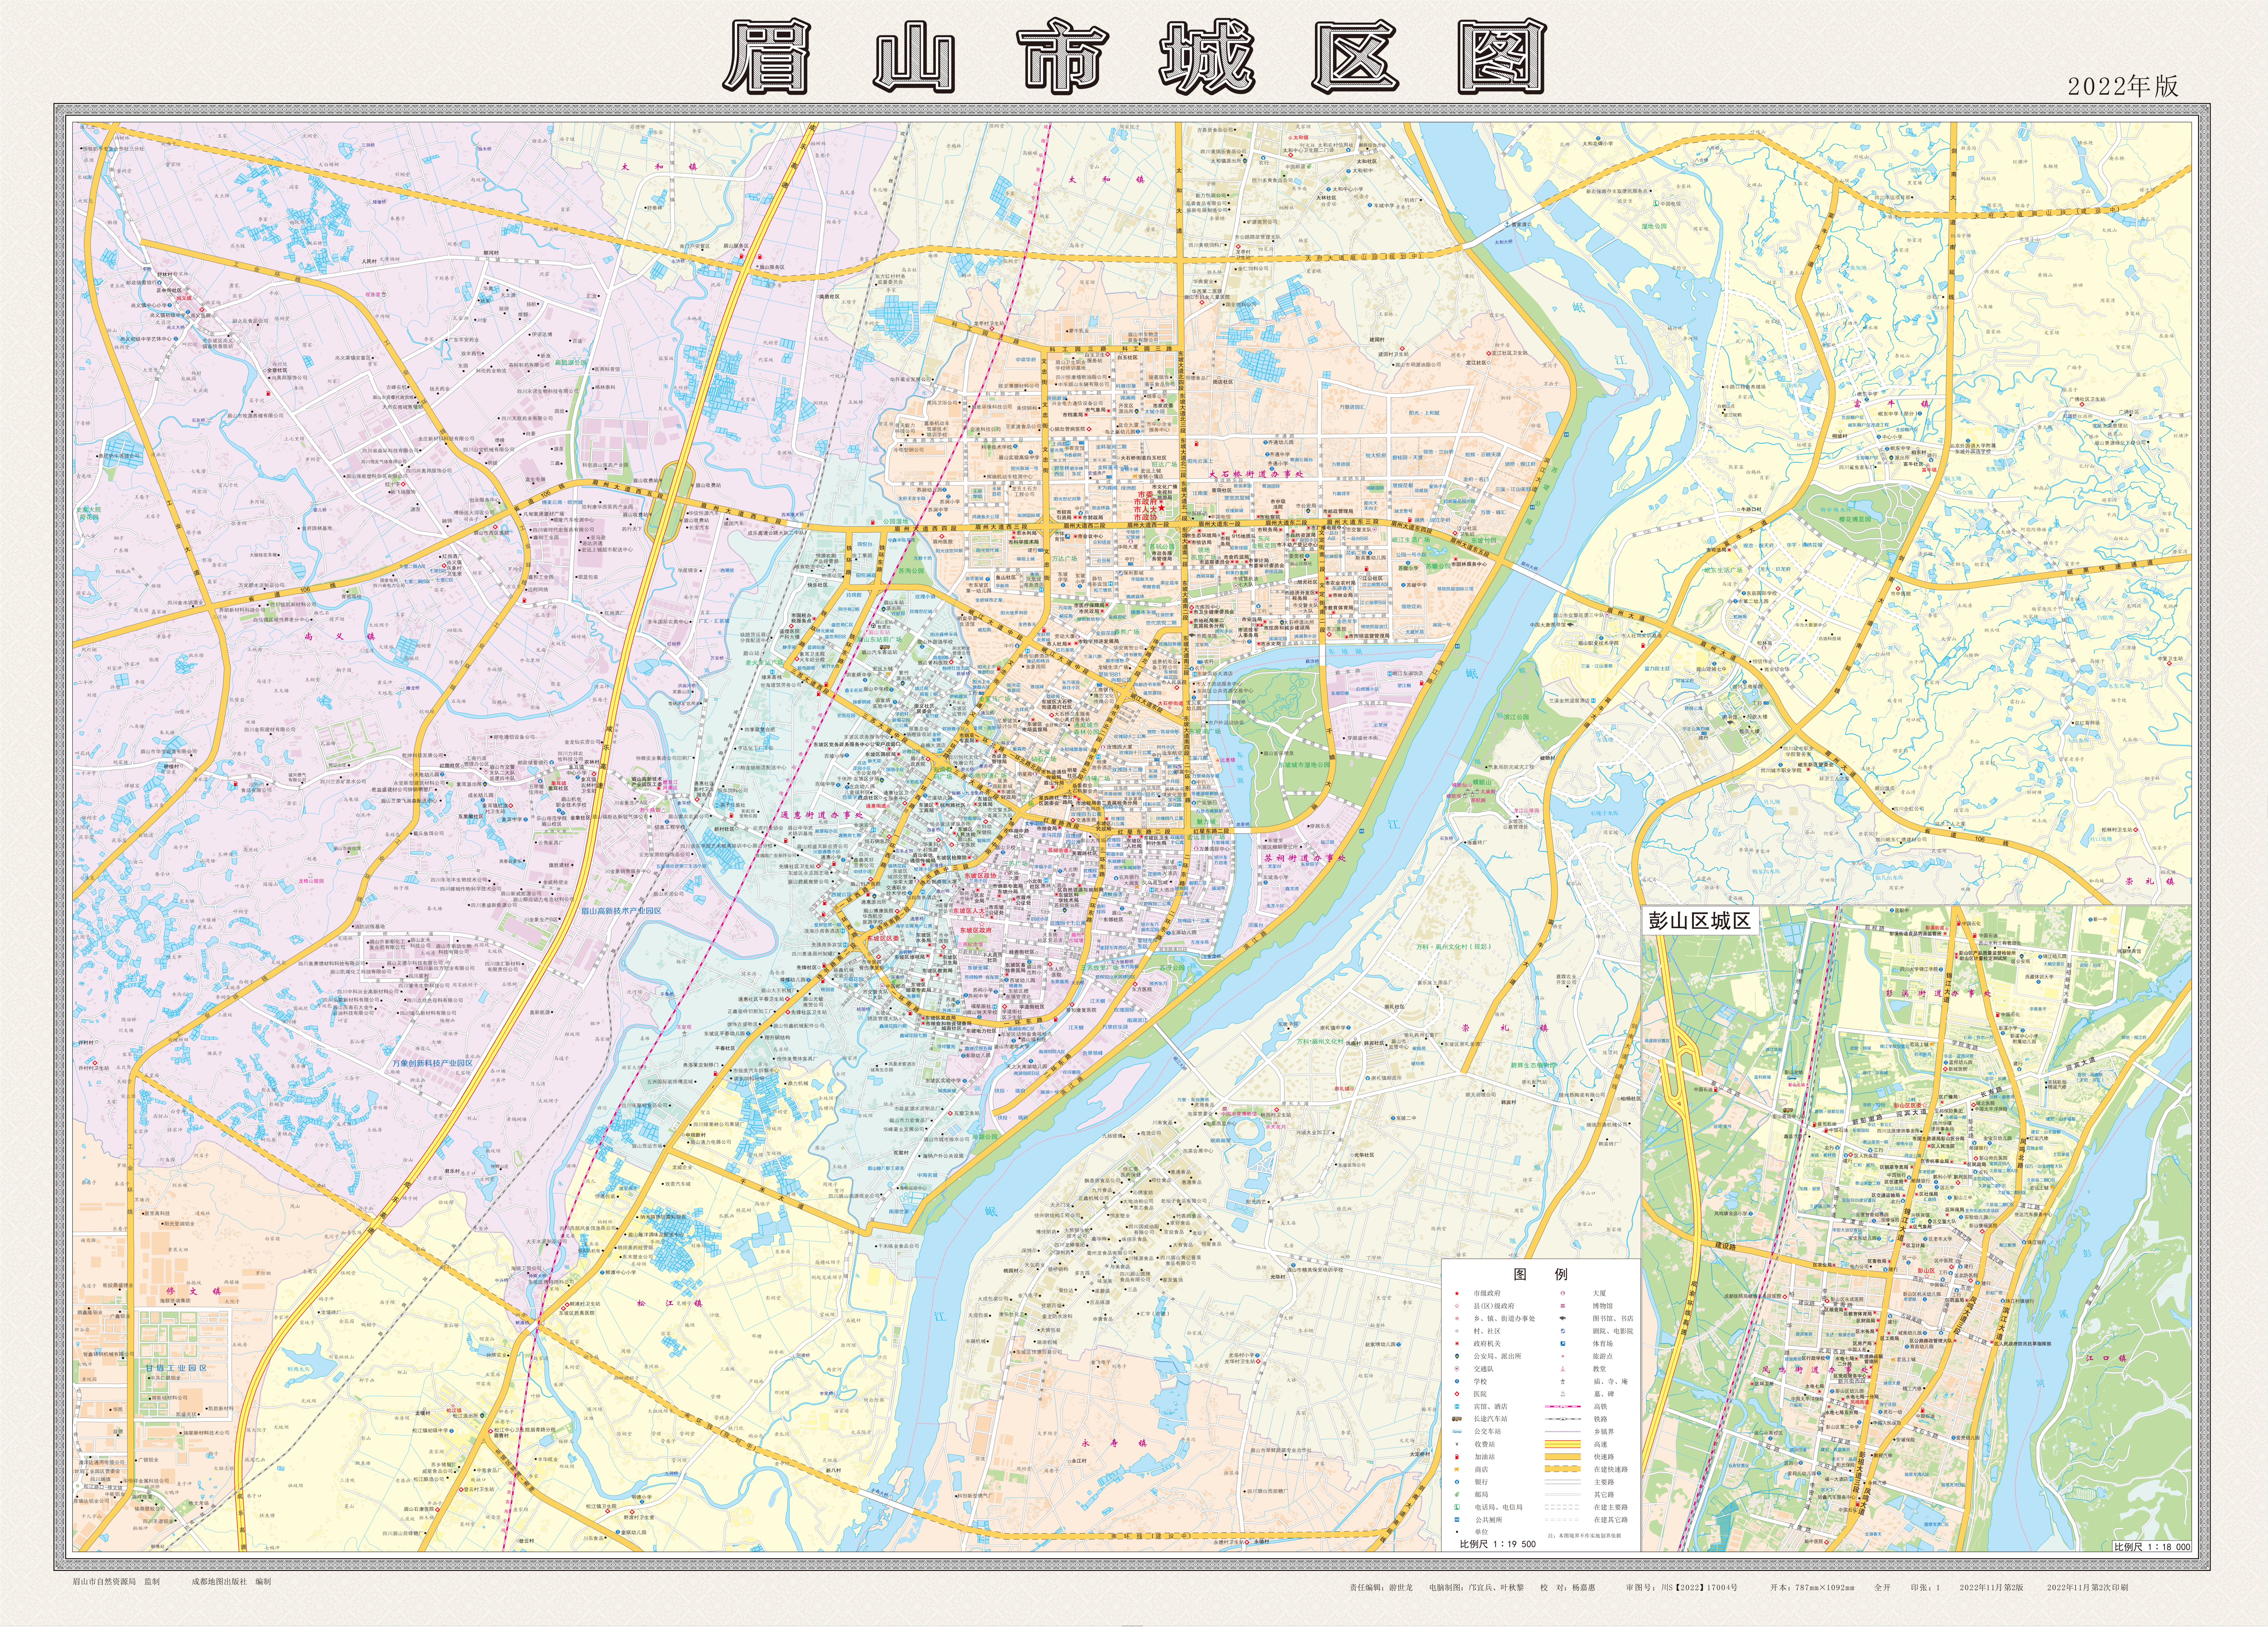Screen dimensions: 2268x1627
Task: Select the 墓、碑 tombstone legend icon
Action: click(x=1563, y=1394)
